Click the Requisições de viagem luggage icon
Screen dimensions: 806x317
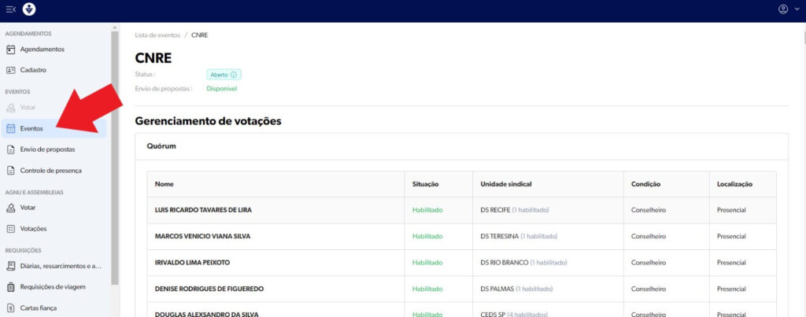coord(11,286)
